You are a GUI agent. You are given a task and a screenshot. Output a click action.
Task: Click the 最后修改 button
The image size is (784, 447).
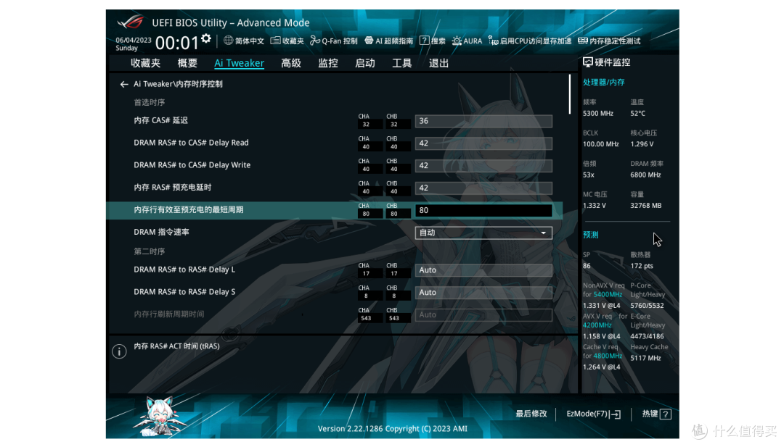click(531, 414)
